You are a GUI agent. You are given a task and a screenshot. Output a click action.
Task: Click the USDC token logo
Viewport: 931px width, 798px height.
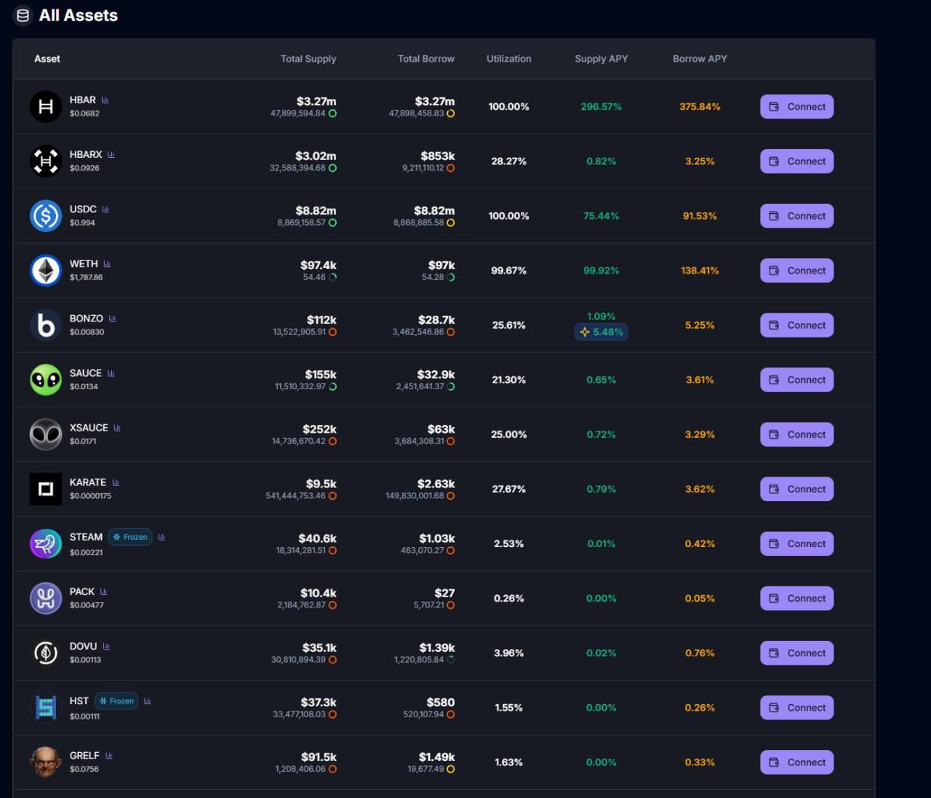click(x=45, y=216)
